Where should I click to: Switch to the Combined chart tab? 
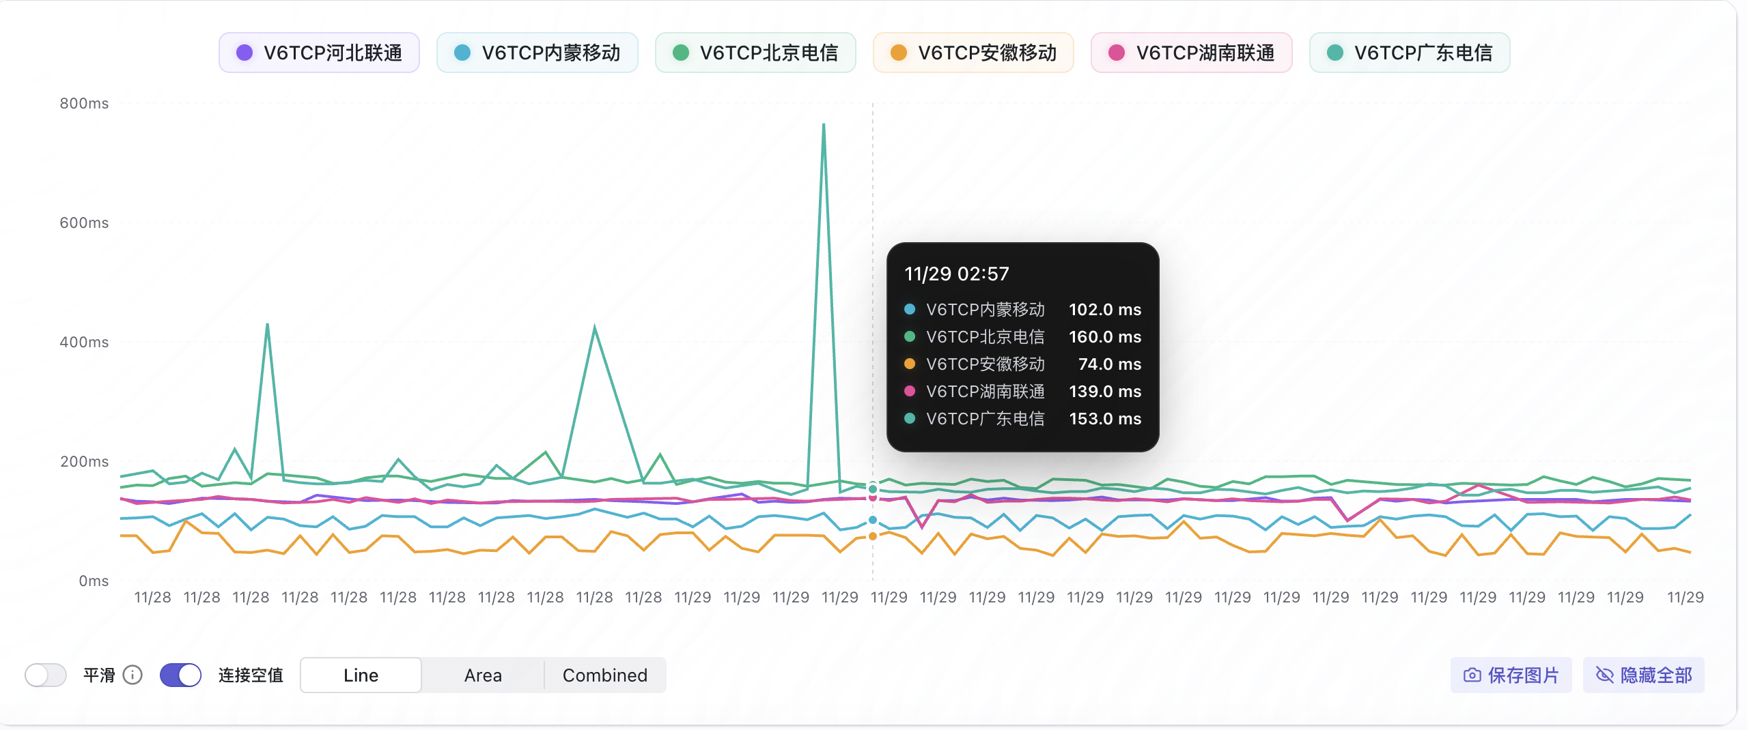coord(604,675)
